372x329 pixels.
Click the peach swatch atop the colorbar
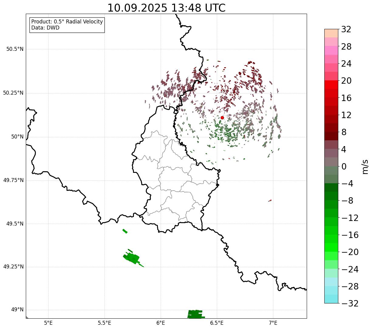[331, 33]
